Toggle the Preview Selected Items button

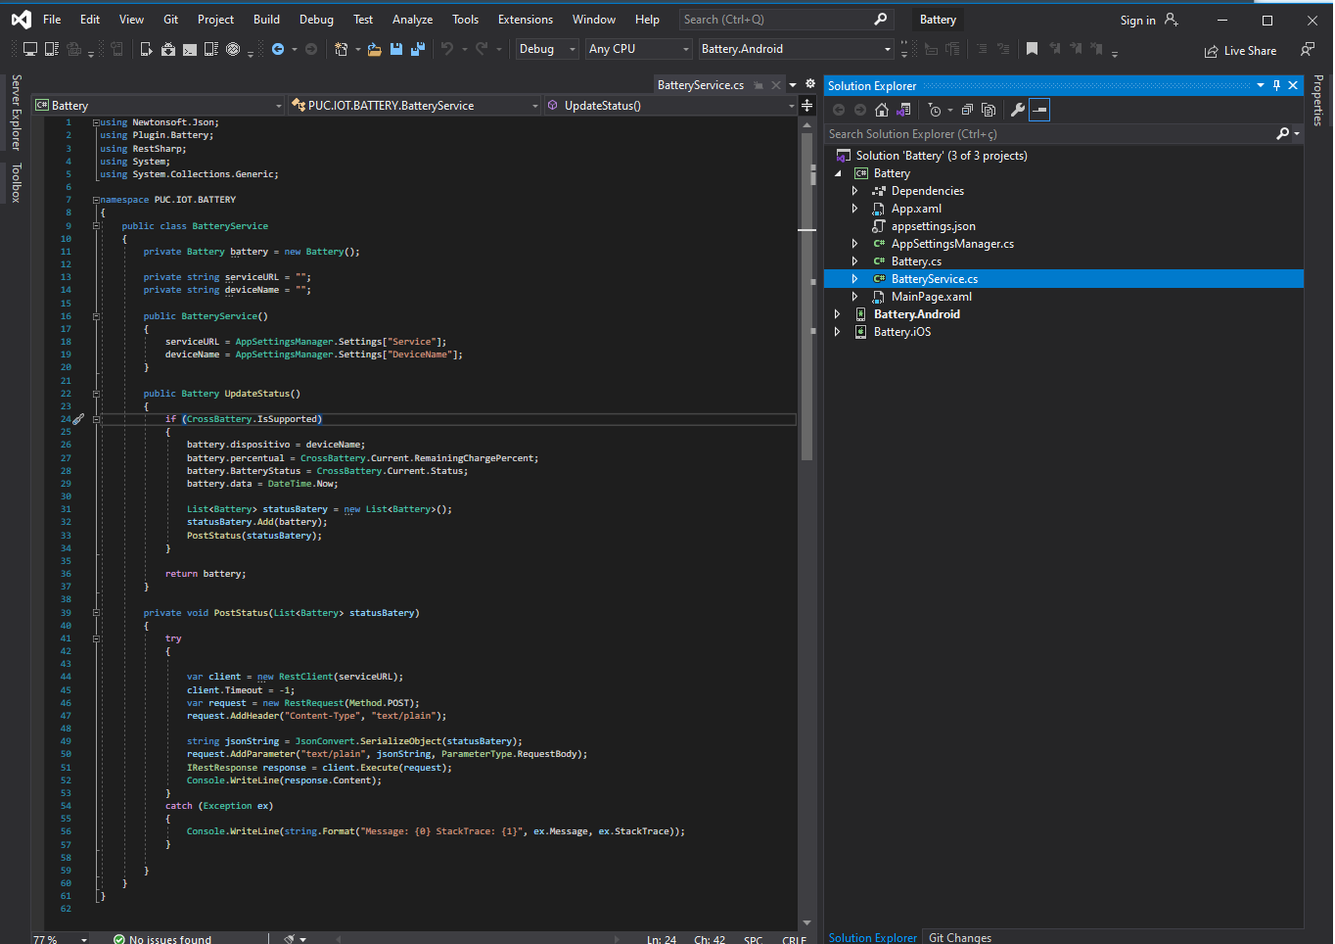pyautogui.click(x=1039, y=110)
